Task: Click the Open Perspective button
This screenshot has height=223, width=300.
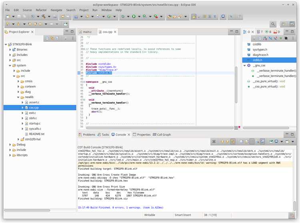Action: [283, 24]
